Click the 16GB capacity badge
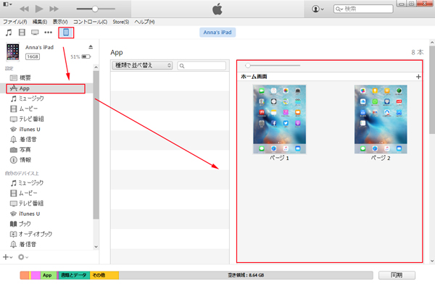Viewport: 435px width, 286px height. pos(33,56)
